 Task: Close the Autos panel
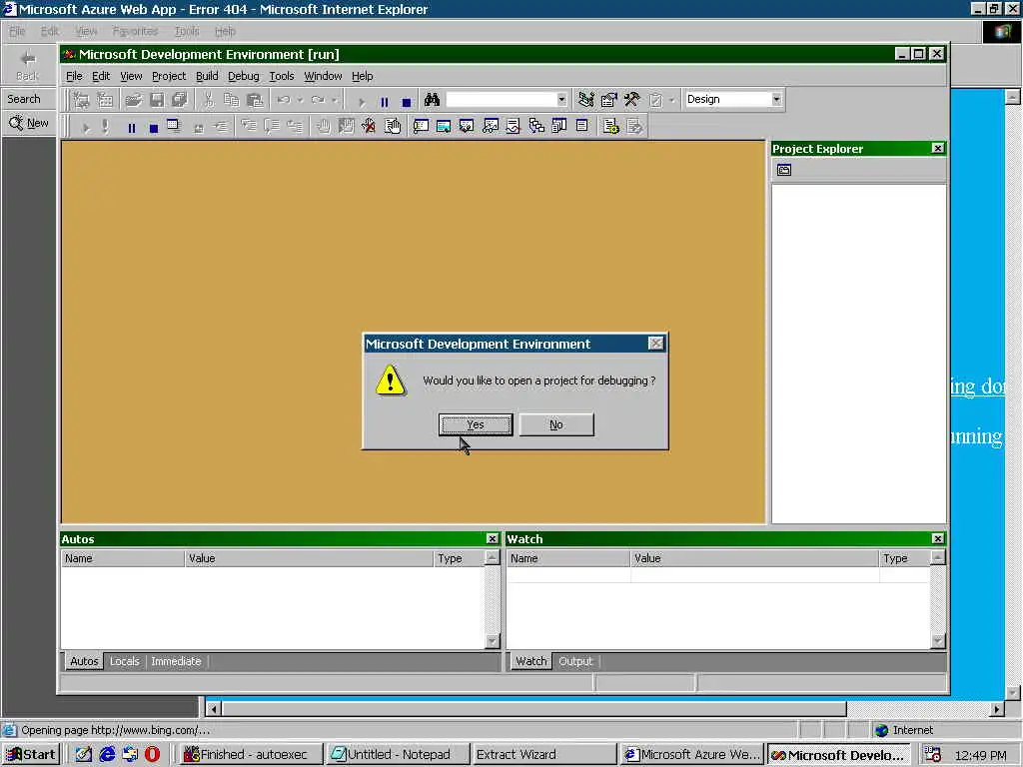(492, 538)
